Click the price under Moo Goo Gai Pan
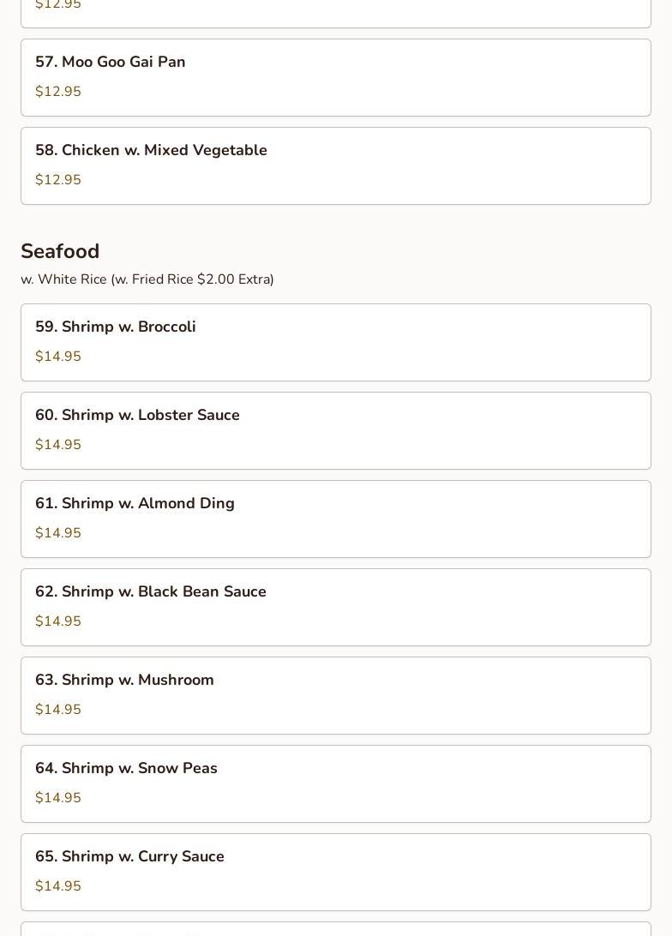The image size is (672, 936). 58,92
